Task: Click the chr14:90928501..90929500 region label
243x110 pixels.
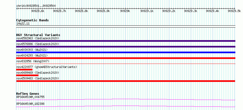Action: [36, 6]
